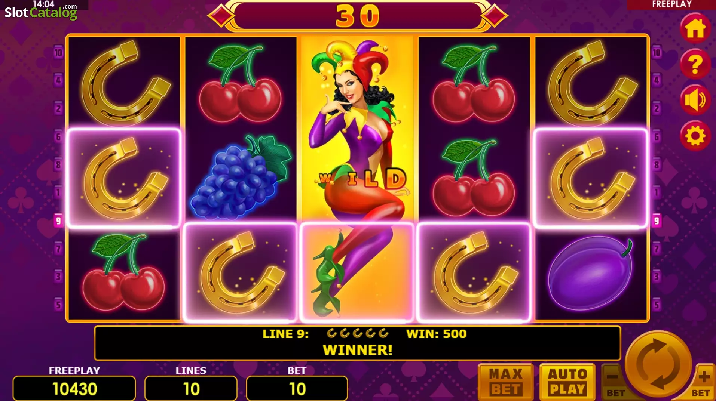Mute the game sound speaker icon

[x=695, y=100]
